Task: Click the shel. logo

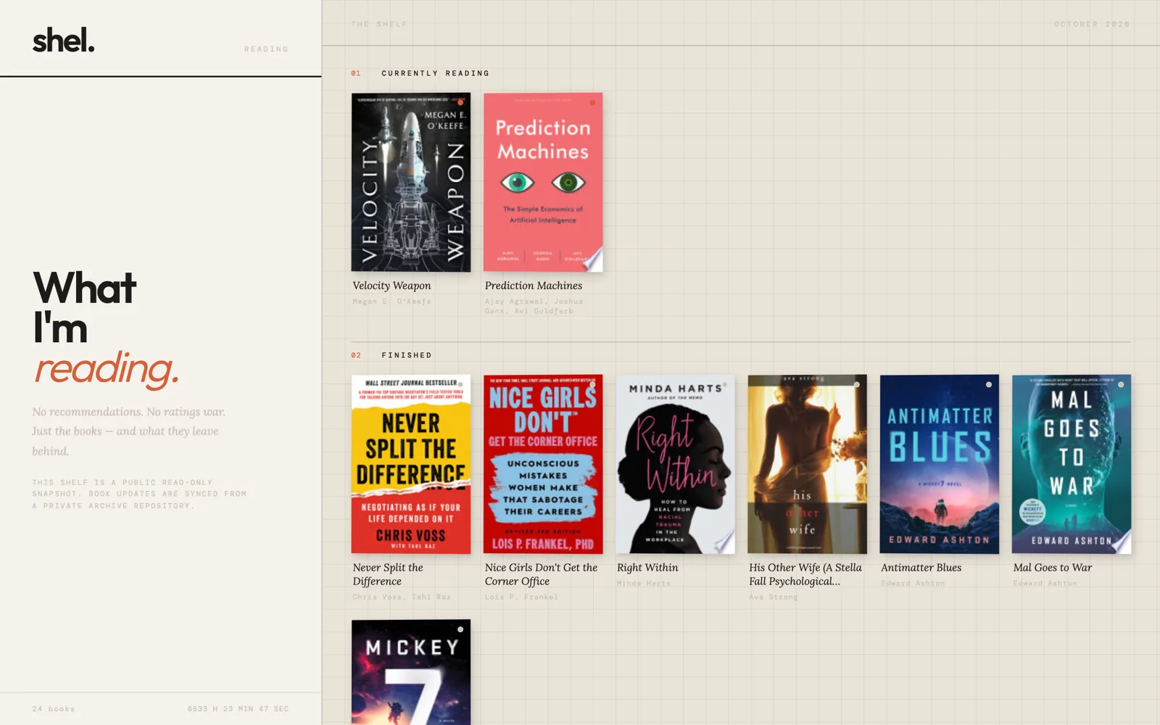Action: tap(64, 41)
